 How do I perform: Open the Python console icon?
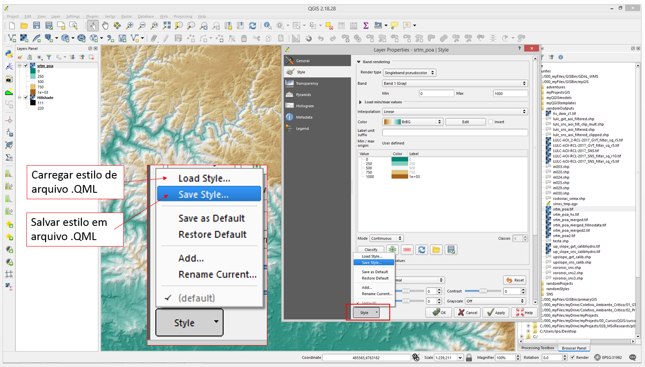[x=9, y=54]
